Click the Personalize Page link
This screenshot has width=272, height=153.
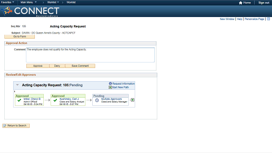coord(254,19)
